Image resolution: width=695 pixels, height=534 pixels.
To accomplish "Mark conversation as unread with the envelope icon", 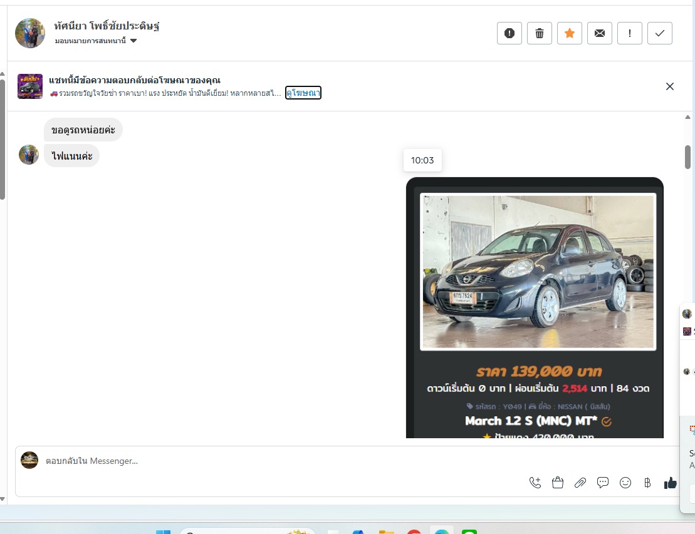I will (x=600, y=33).
